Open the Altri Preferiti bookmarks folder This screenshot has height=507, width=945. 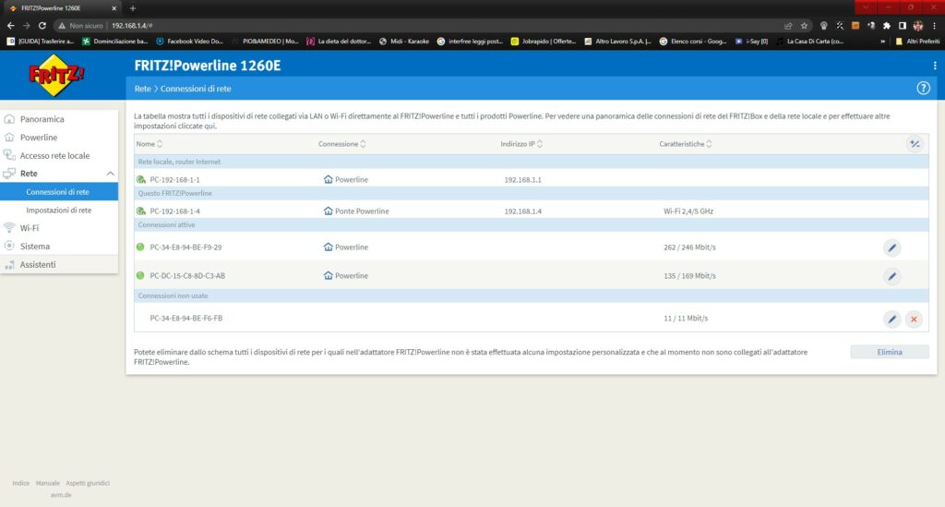917,42
